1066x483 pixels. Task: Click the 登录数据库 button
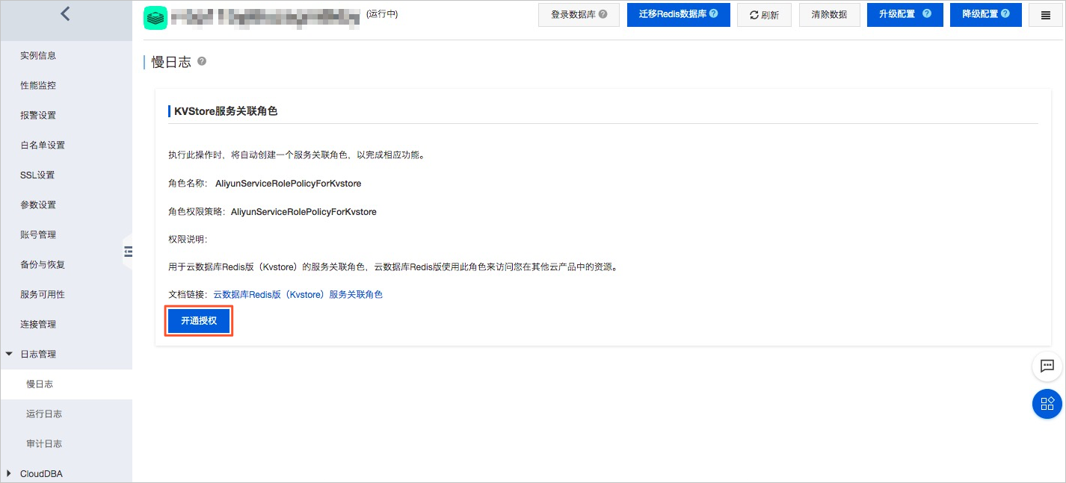pyautogui.click(x=579, y=15)
